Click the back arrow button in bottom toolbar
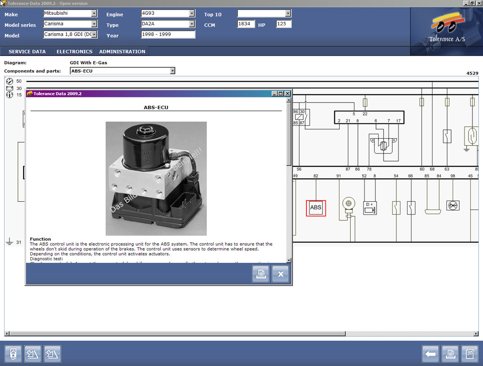Image resolution: width=483 pixels, height=366 pixels. [x=430, y=354]
